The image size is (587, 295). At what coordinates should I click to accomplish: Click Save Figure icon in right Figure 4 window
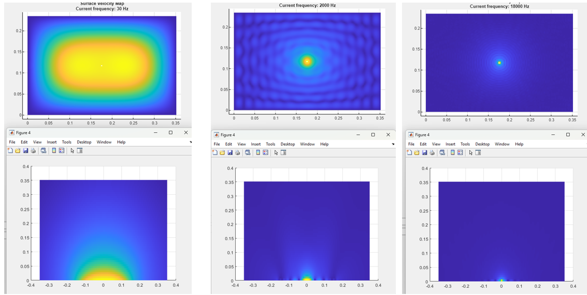[424, 152]
